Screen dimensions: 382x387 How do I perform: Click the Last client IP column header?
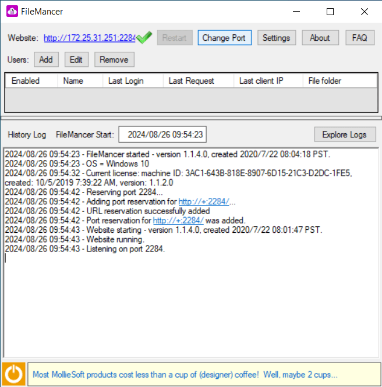point(268,81)
